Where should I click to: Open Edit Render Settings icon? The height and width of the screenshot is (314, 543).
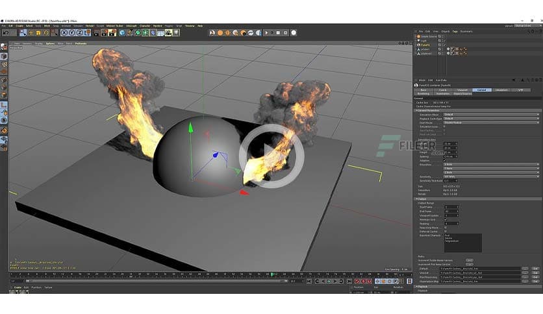pos(112,33)
